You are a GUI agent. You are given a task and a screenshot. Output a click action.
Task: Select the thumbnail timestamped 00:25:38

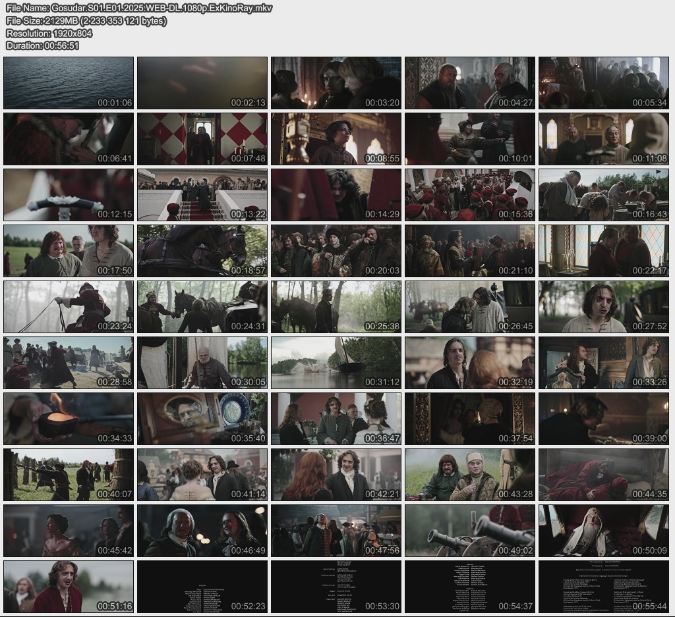click(x=336, y=307)
